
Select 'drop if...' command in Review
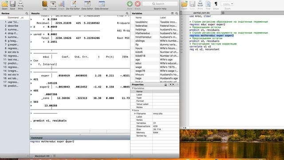click(15, 33)
